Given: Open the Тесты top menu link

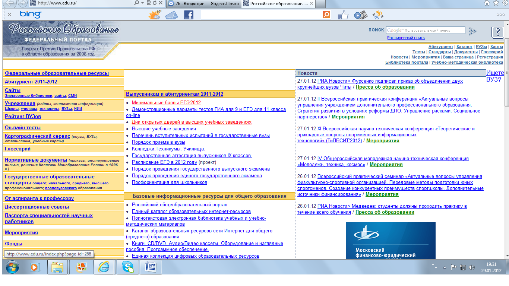Looking at the screenshot, I should tap(419, 52).
